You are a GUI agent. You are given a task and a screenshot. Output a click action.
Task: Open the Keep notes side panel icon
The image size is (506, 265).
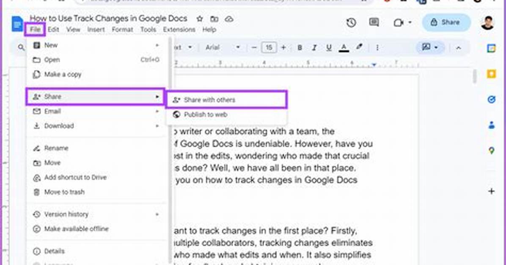point(491,74)
